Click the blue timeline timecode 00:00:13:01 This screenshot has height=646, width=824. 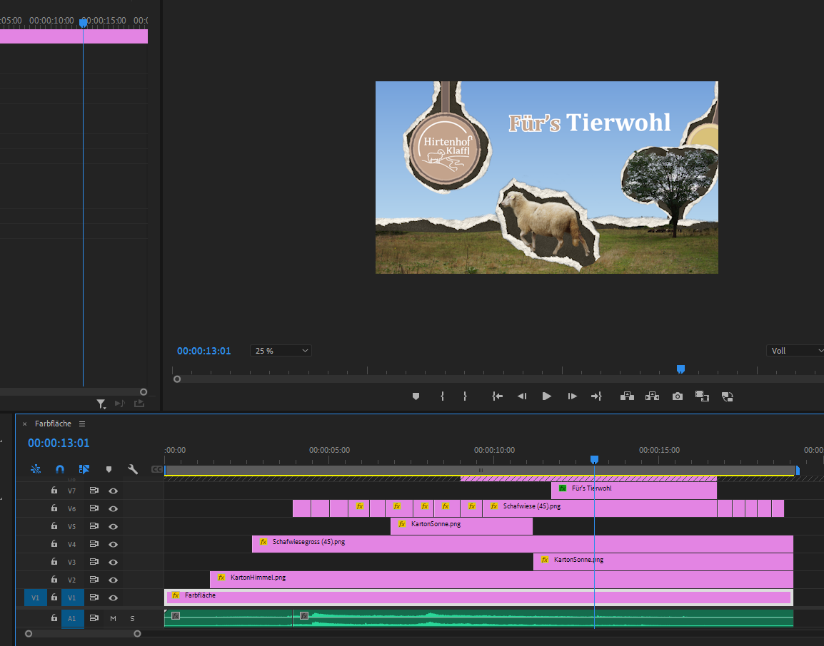pyautogui.click(x=59, y=443)
